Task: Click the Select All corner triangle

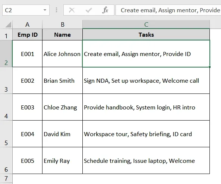Action: pos(8,25)
